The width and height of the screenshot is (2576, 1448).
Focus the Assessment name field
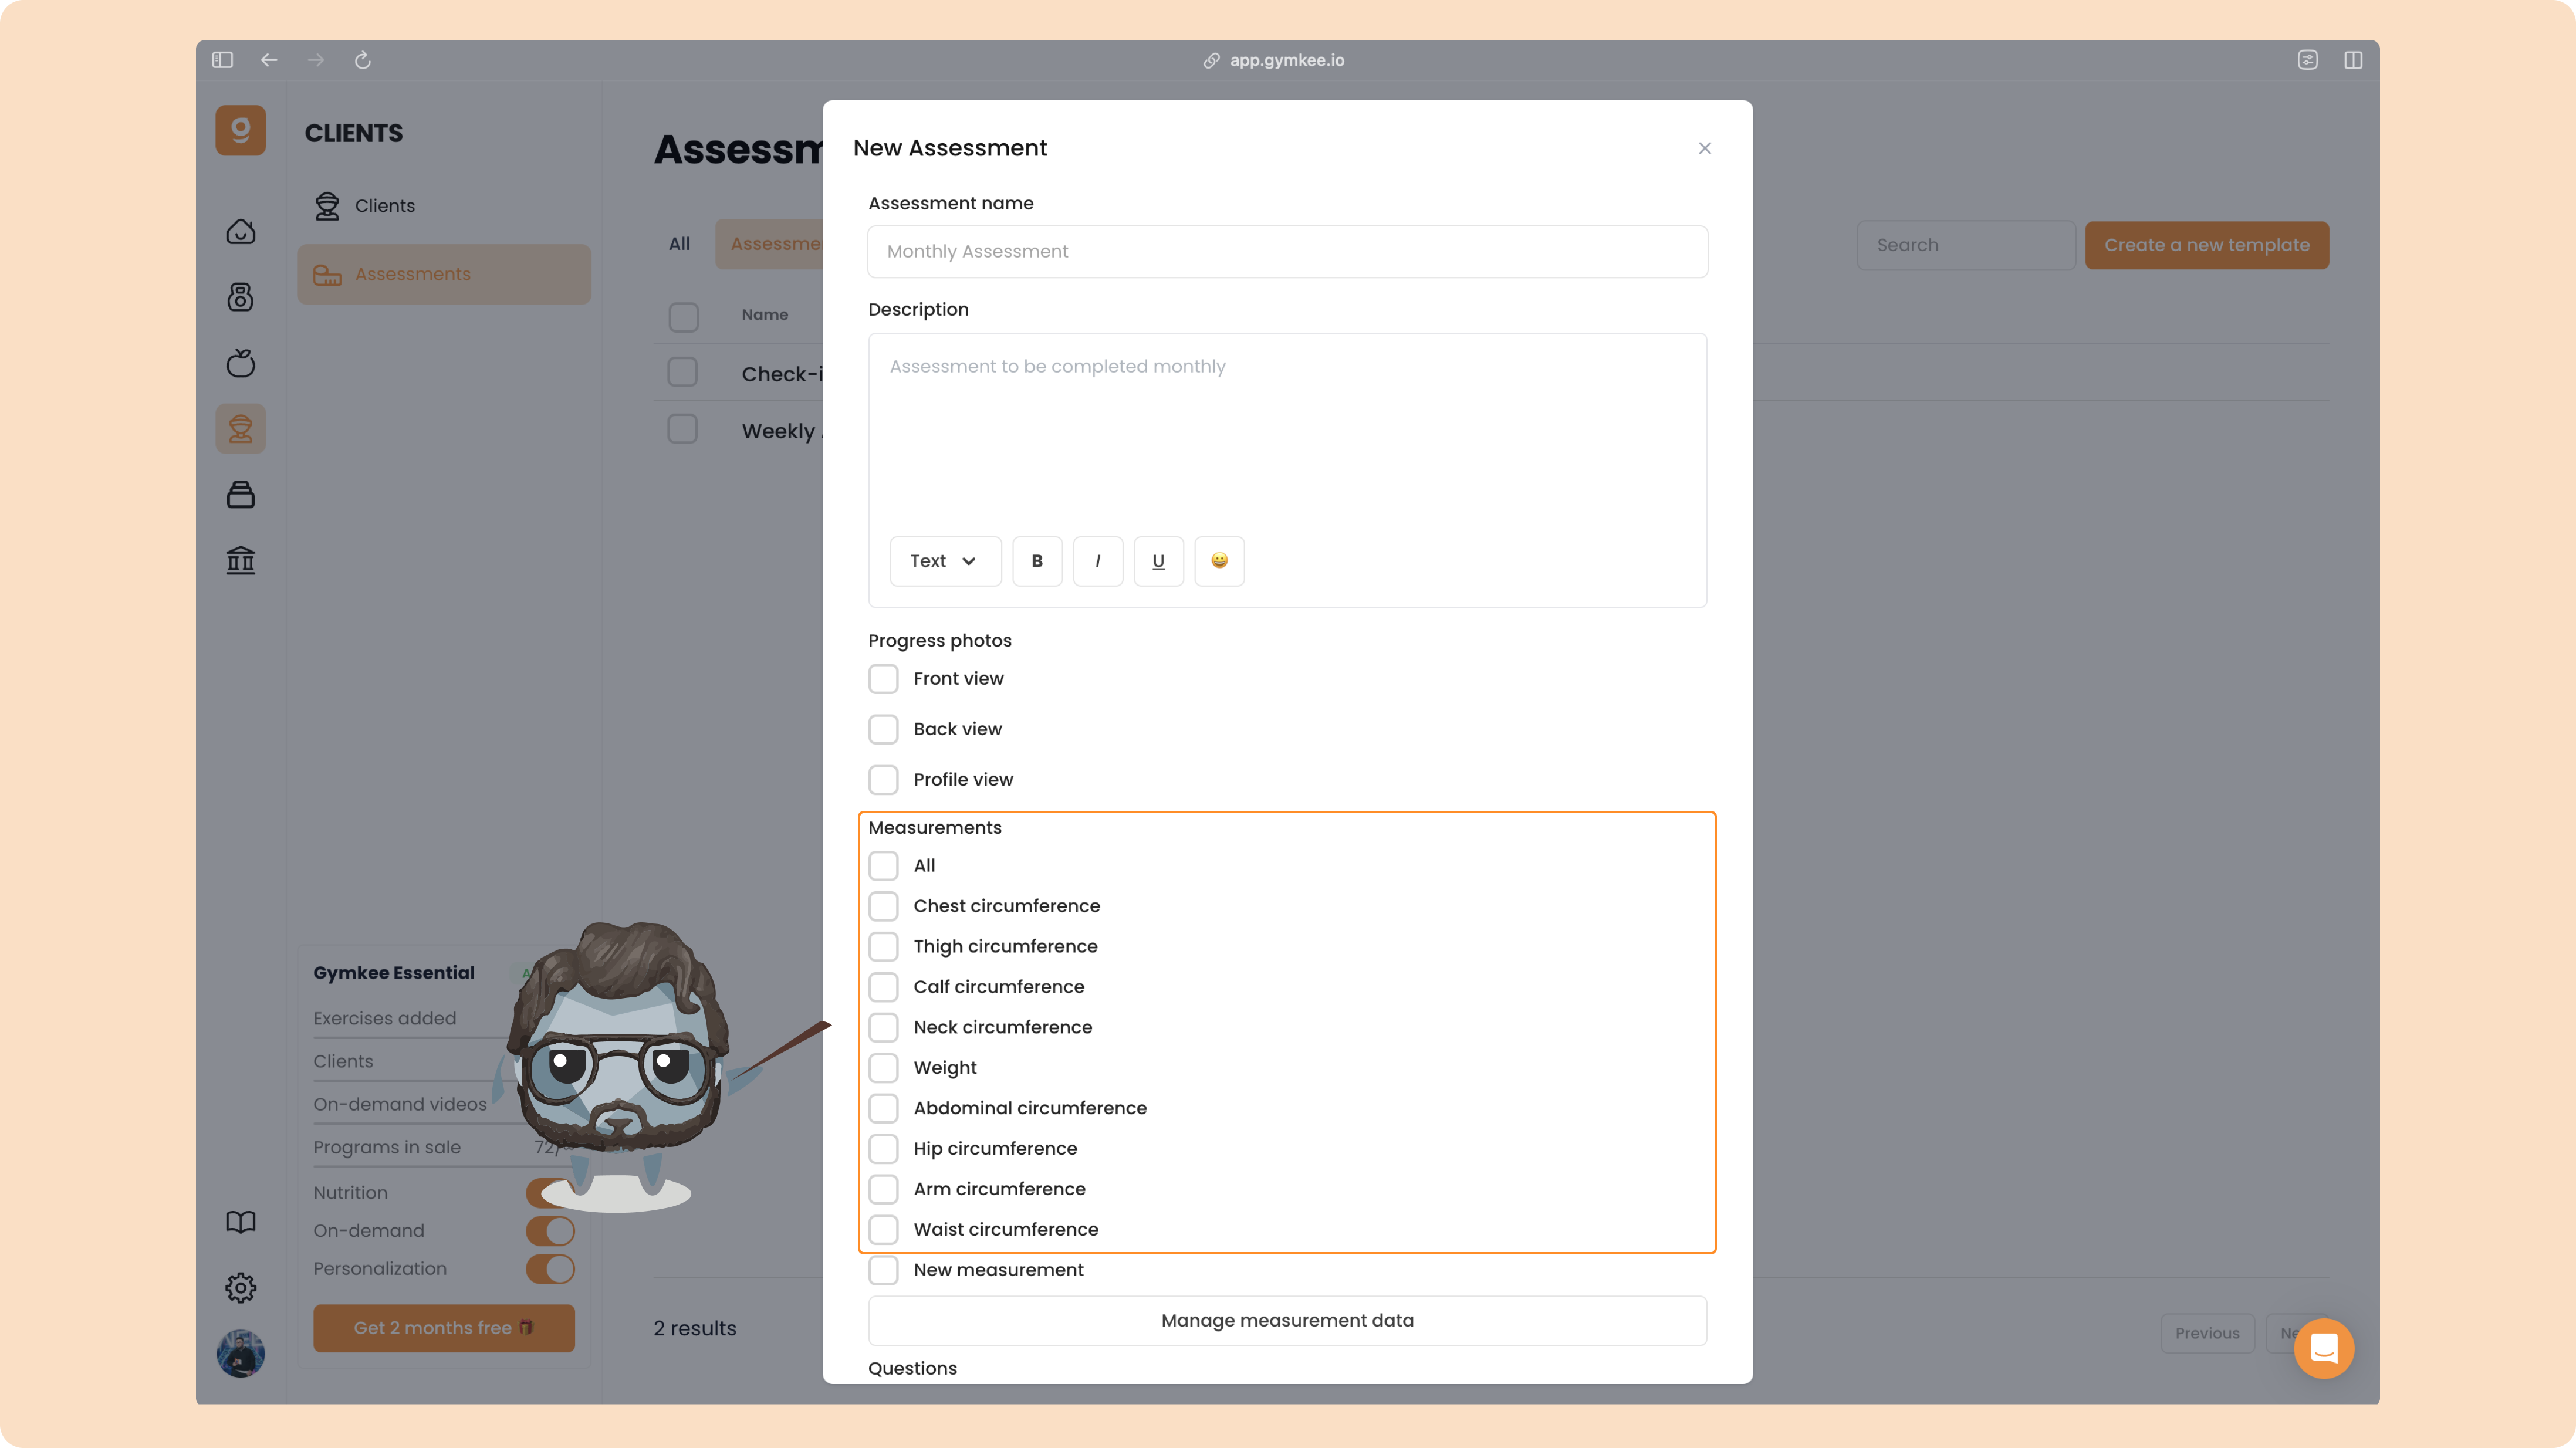click(x=1287, y=252)
